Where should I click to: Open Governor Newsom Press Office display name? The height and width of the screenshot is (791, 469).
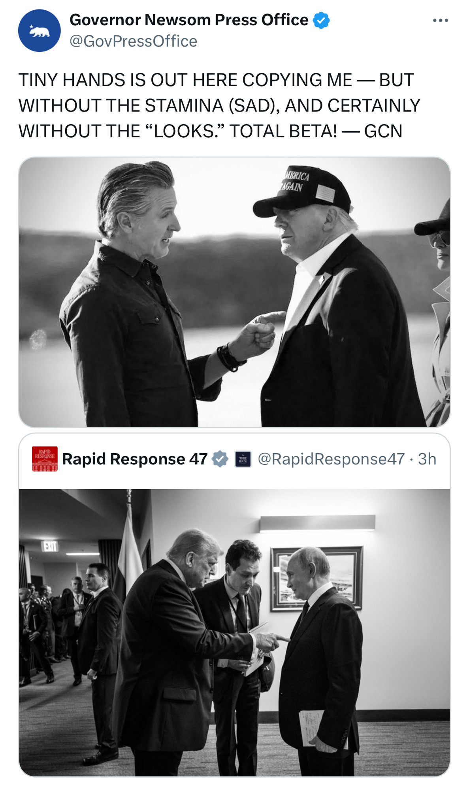pyautogui.click(x=188, y=20)
